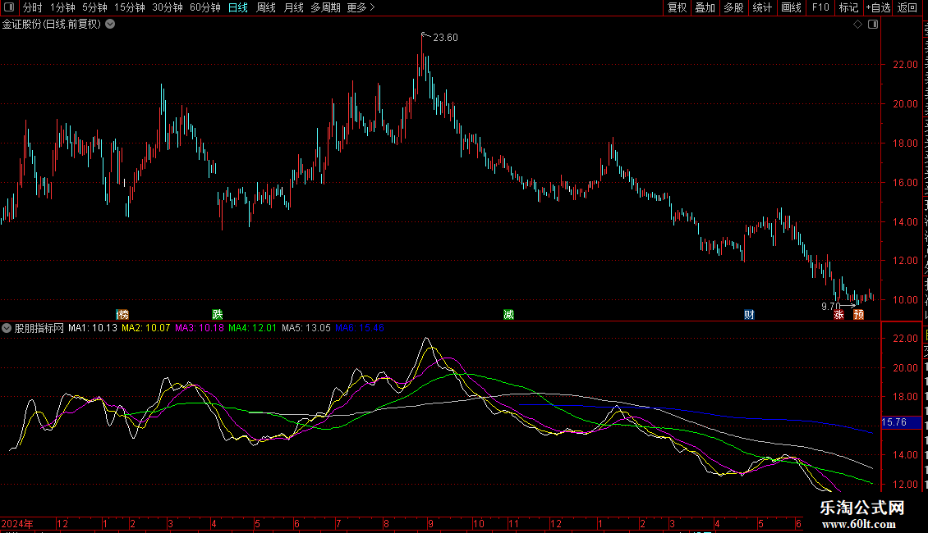Image resolution: width=928 pixels, height=533 pixels.
Task: Click the 金证股份(日线.前复权) chart title
Action: [x=52, y=25]
